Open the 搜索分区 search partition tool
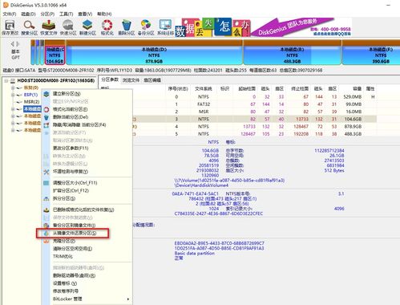The width and height of the screenshot is (400, 305). (30, 28)
